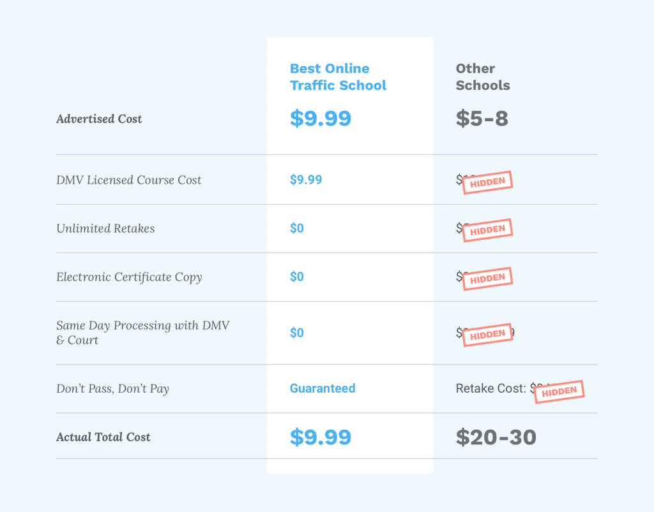Image resolution: width=654 pixels, height=512 pixels.
Task: Click the blue $9.99 actual total cost
Action: [x=321, y=437]
